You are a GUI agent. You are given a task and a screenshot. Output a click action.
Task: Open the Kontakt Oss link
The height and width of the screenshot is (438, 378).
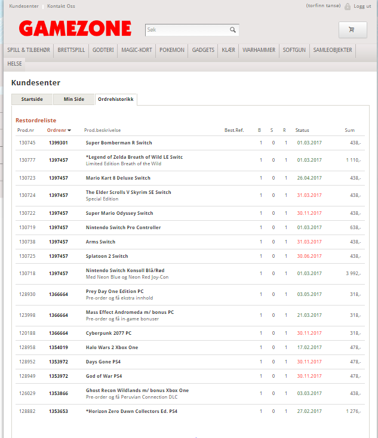[x=61, y=6]
